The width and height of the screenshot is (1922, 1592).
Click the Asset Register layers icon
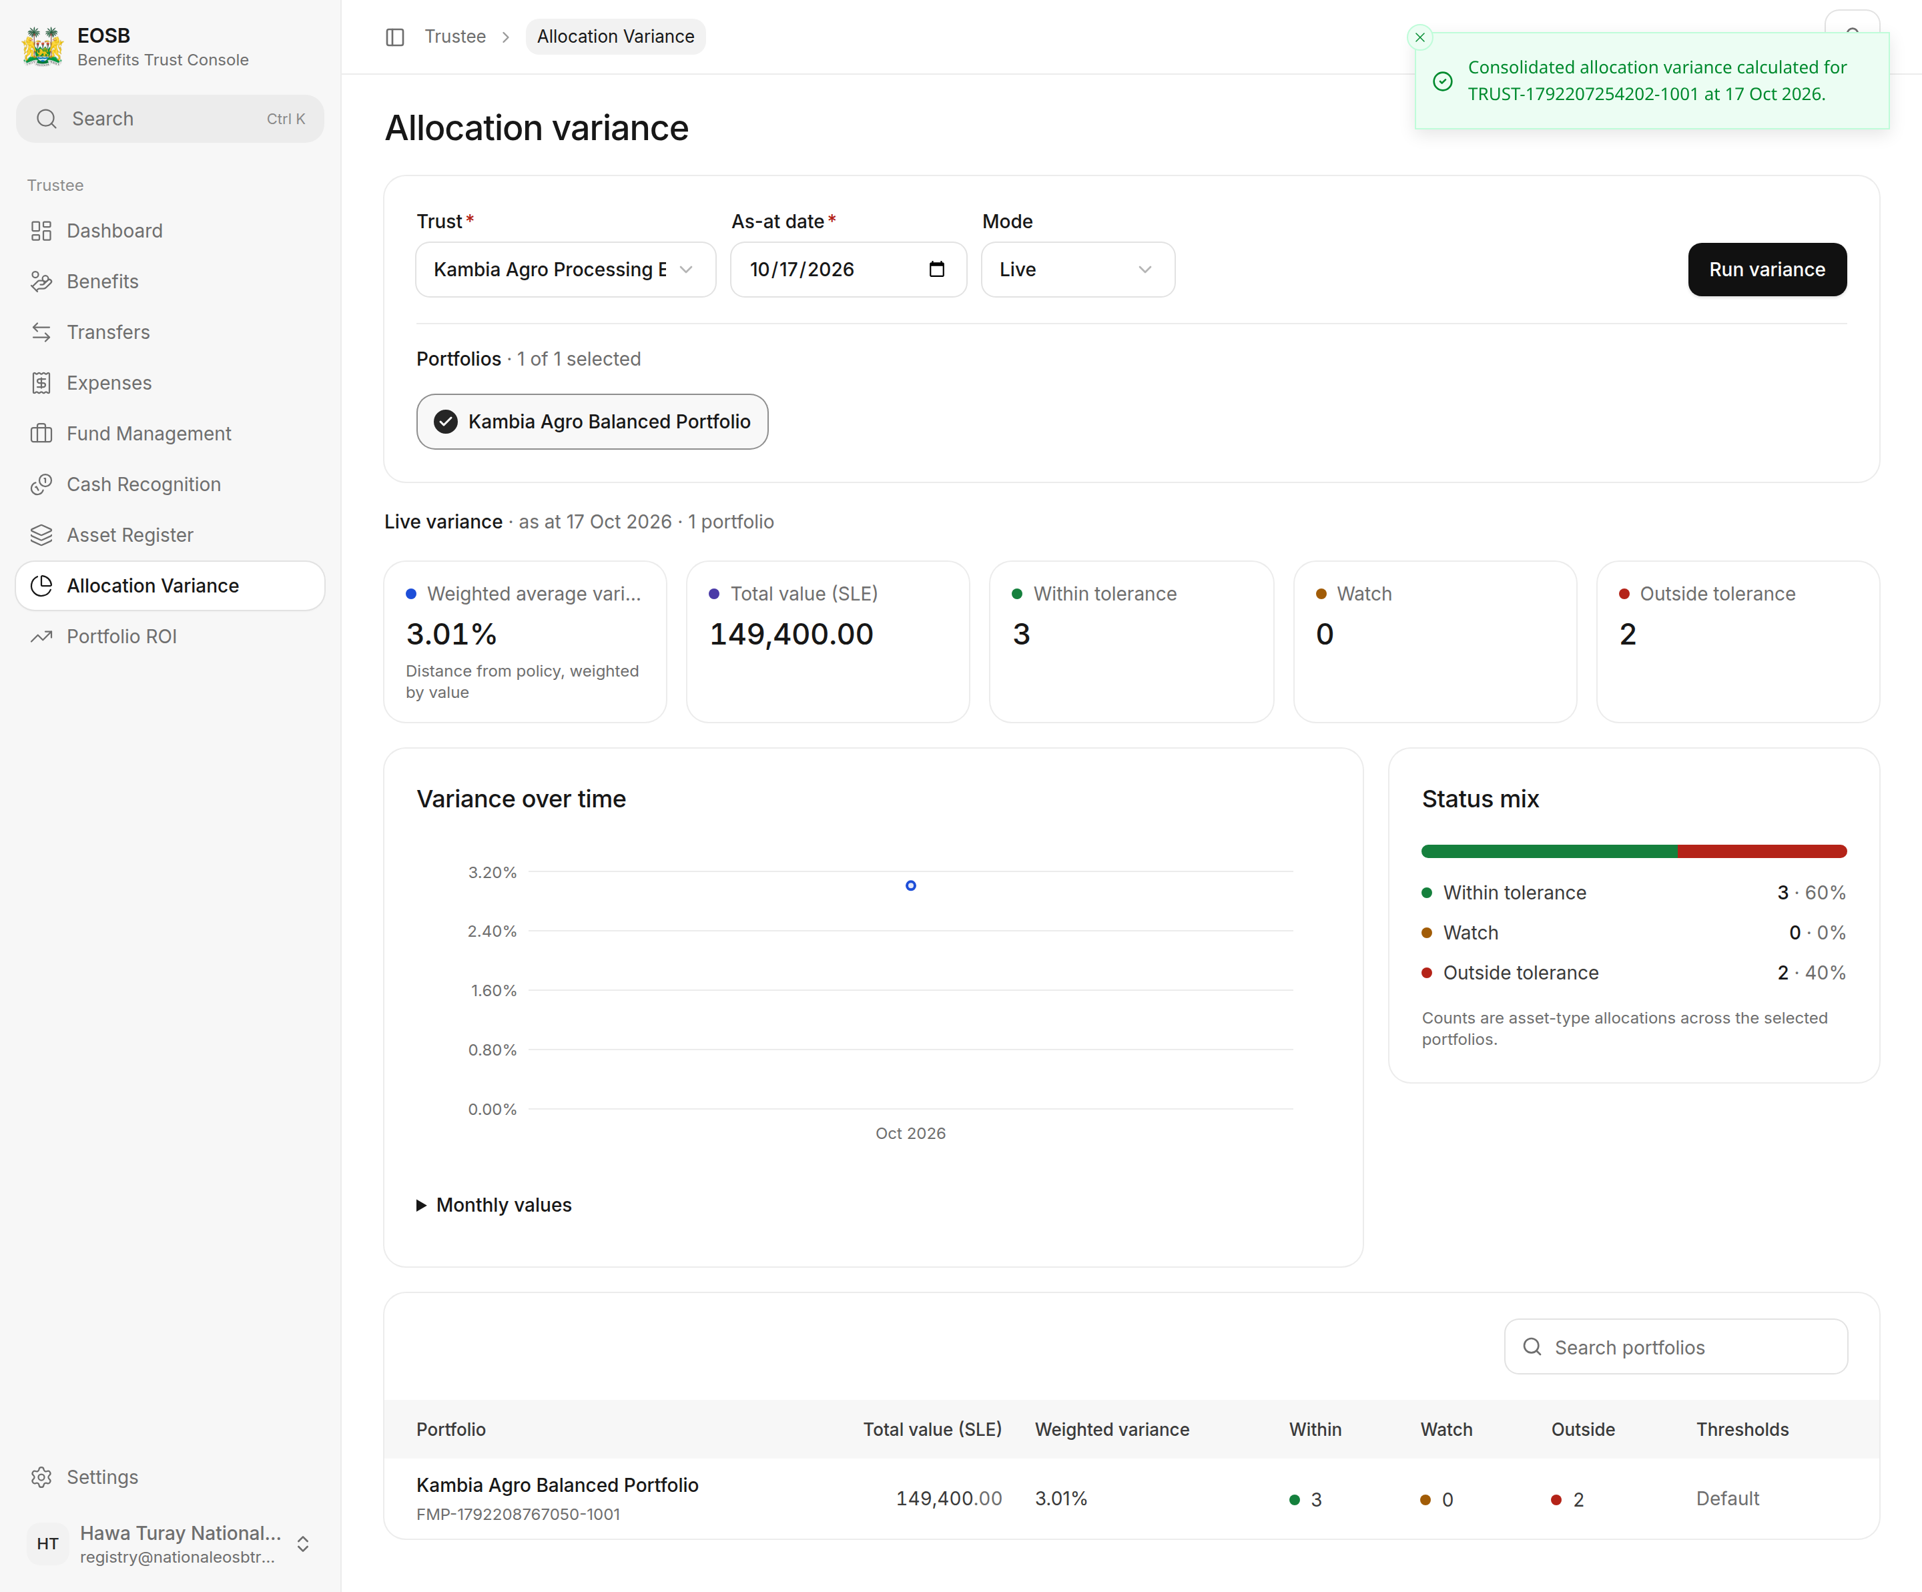(41, 535)
